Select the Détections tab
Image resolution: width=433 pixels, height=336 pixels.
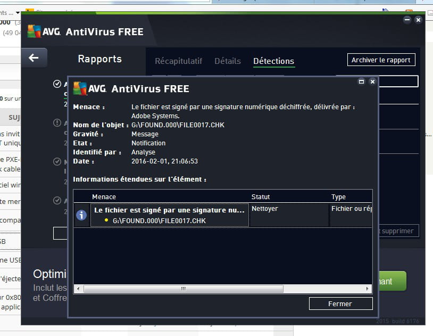pyautogui.click(x=273, y=61)
